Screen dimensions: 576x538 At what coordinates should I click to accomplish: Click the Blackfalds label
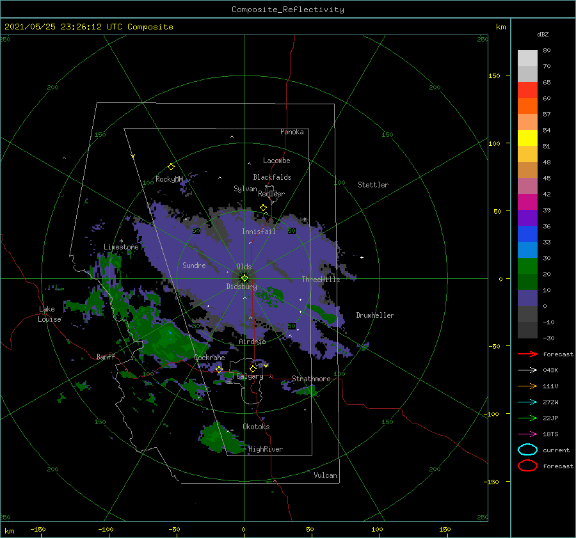click(272, 177)
